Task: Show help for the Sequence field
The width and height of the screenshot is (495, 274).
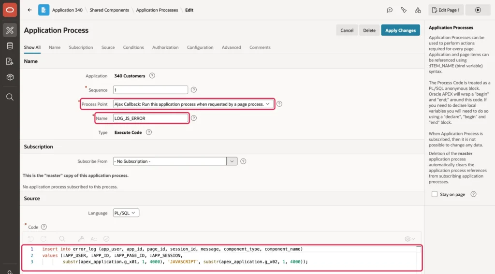Action: [x=194, y=90]
